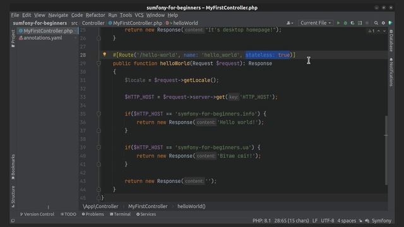This screenshot has height=227, width=404.
Task: Open the Tools menu
Action: [126, 15]
